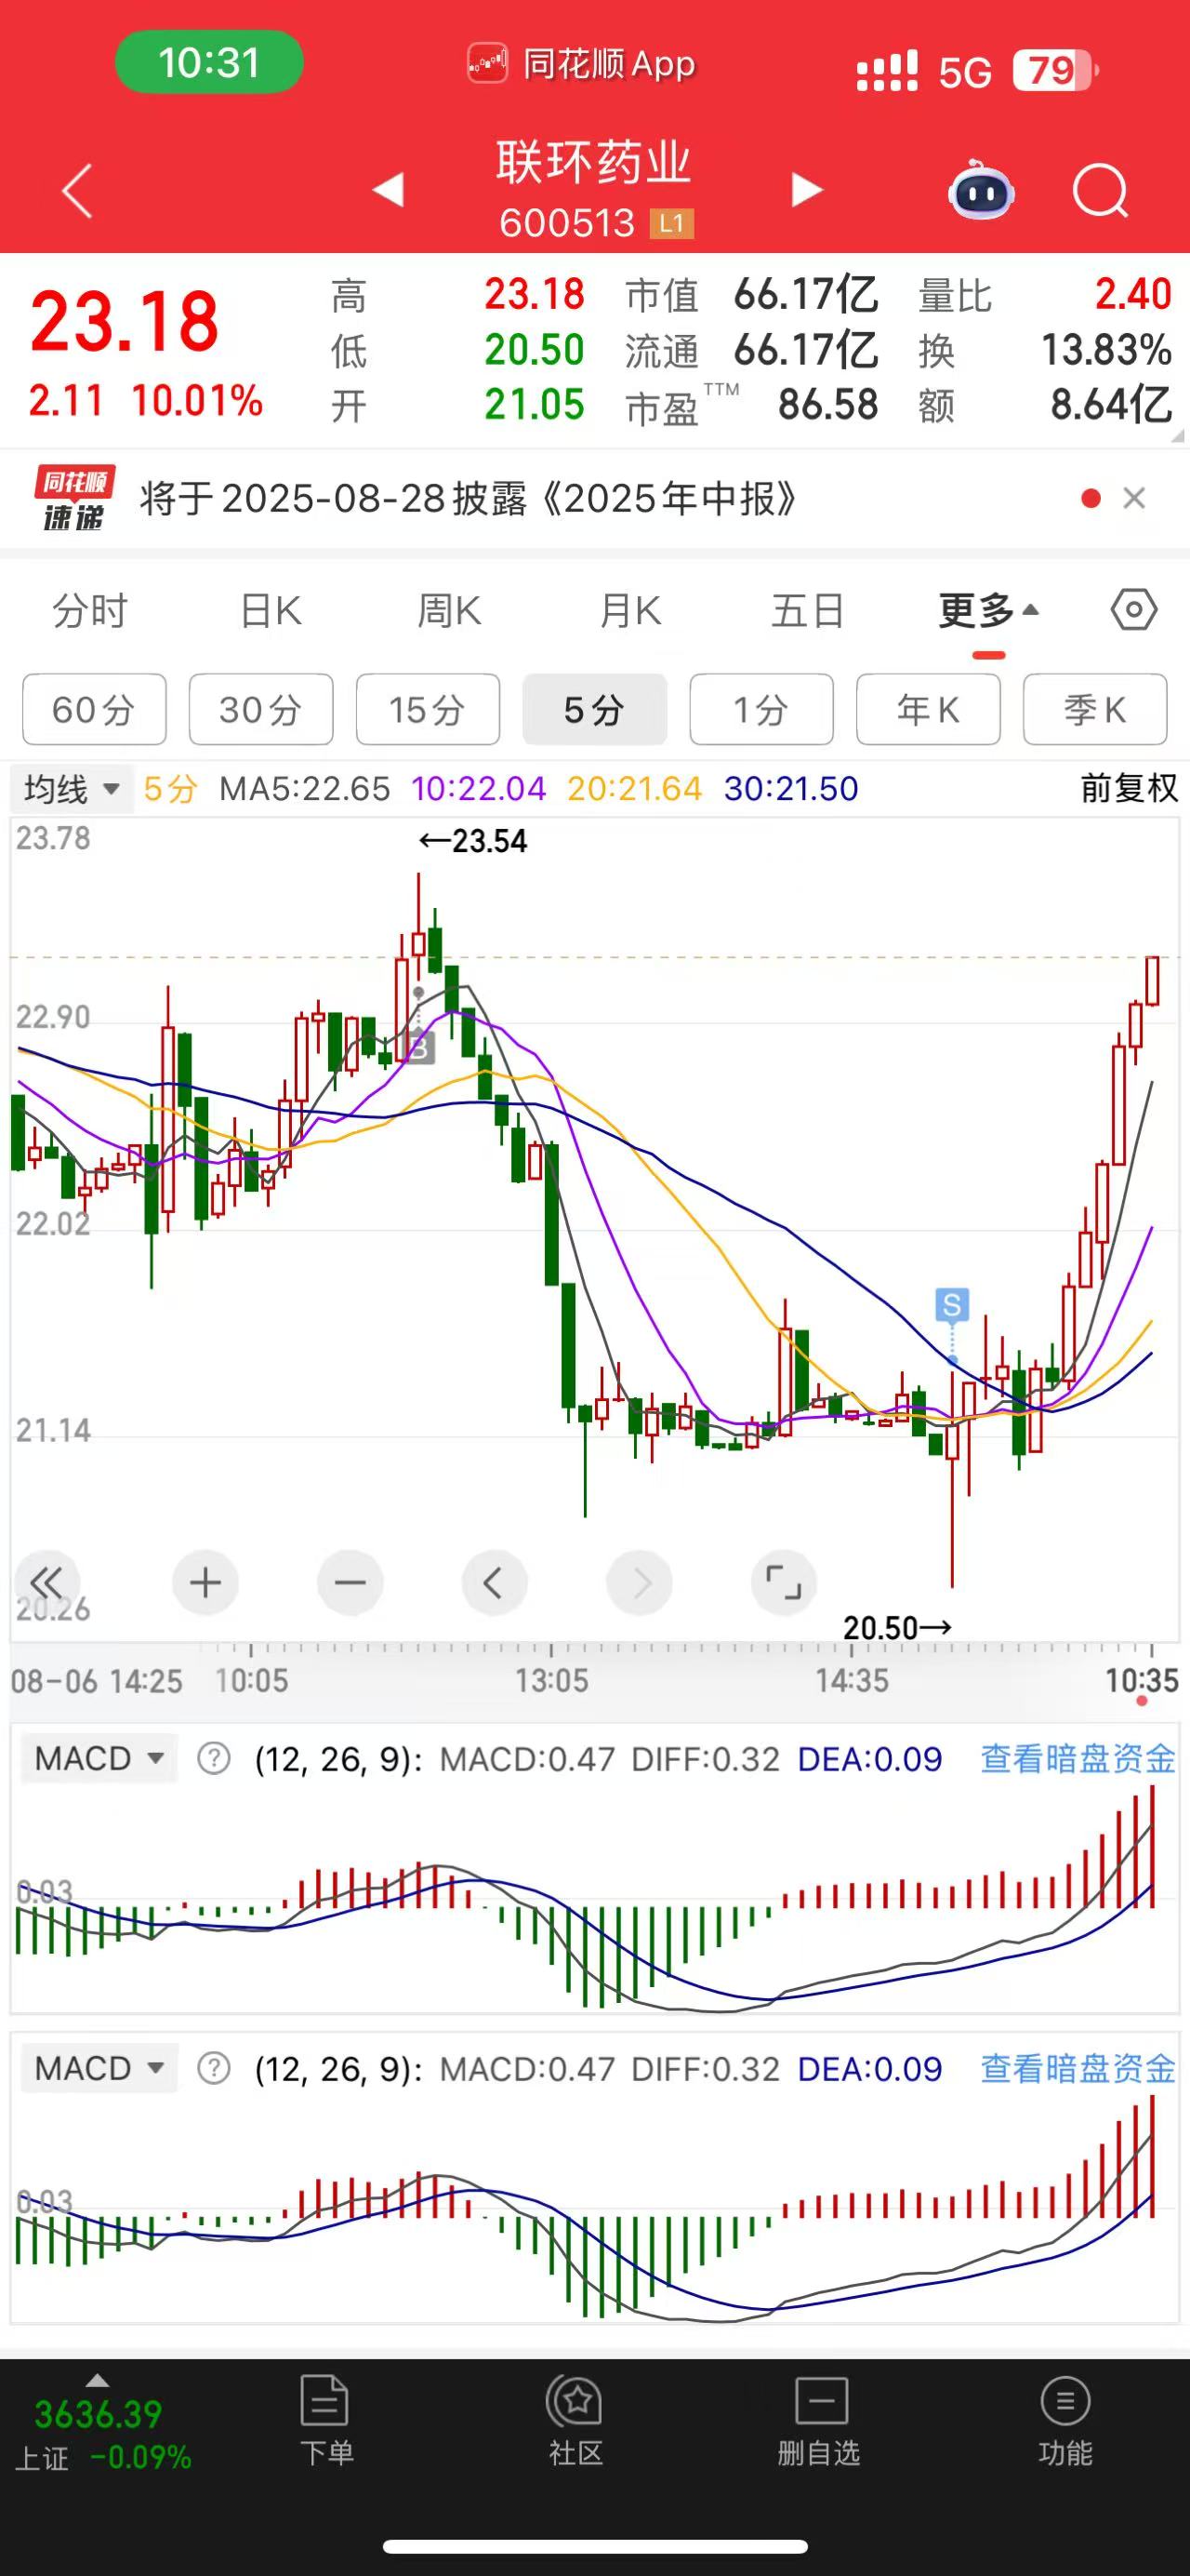Collapse the 更多 period dropdown
Viewport: 1190px width, 2576px height.
988,610
